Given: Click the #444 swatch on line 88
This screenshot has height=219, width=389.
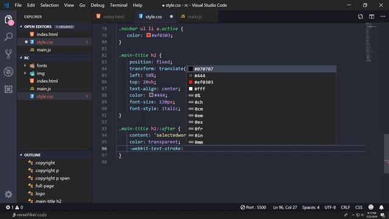Looking at the screenshot, I should click(151, 95).
